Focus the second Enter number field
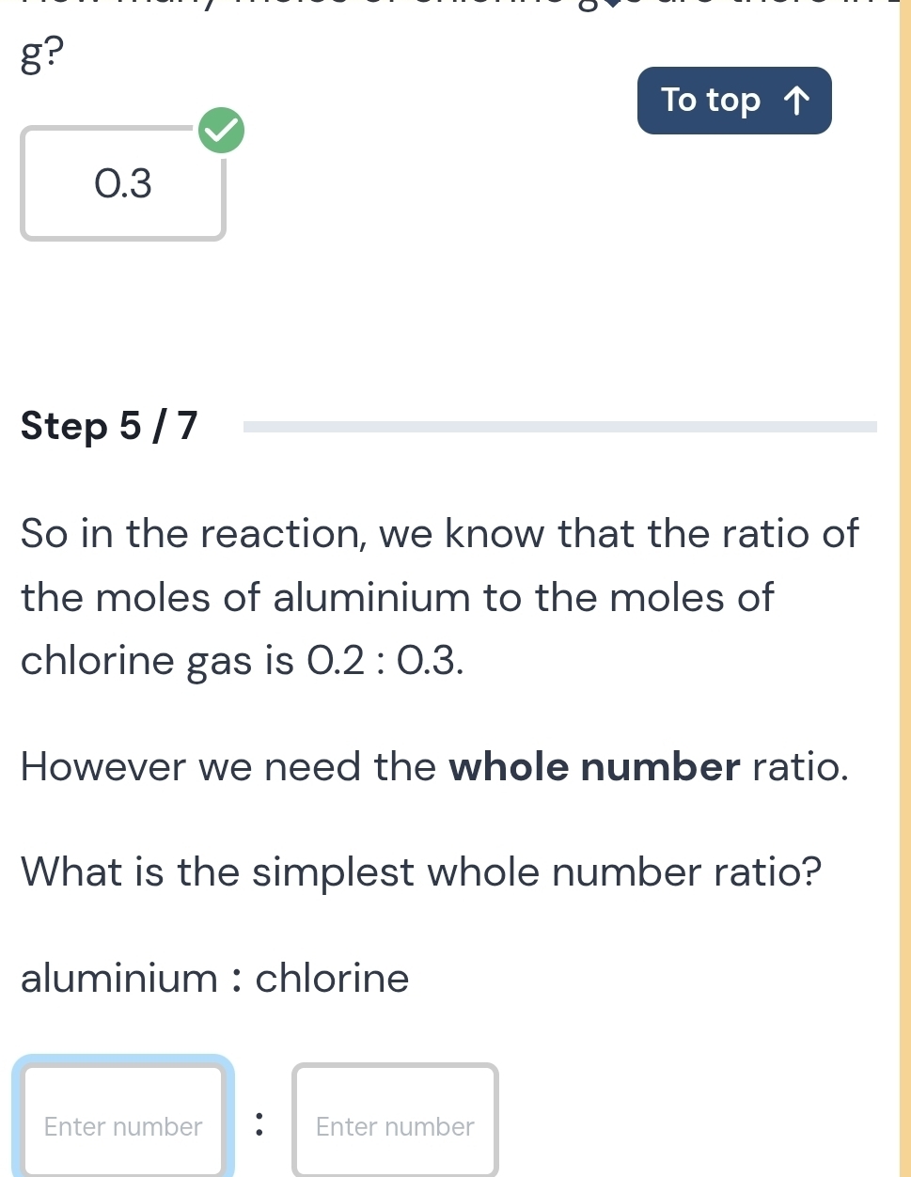This screenshot has height=1177, width=911. pos(395,1125)
